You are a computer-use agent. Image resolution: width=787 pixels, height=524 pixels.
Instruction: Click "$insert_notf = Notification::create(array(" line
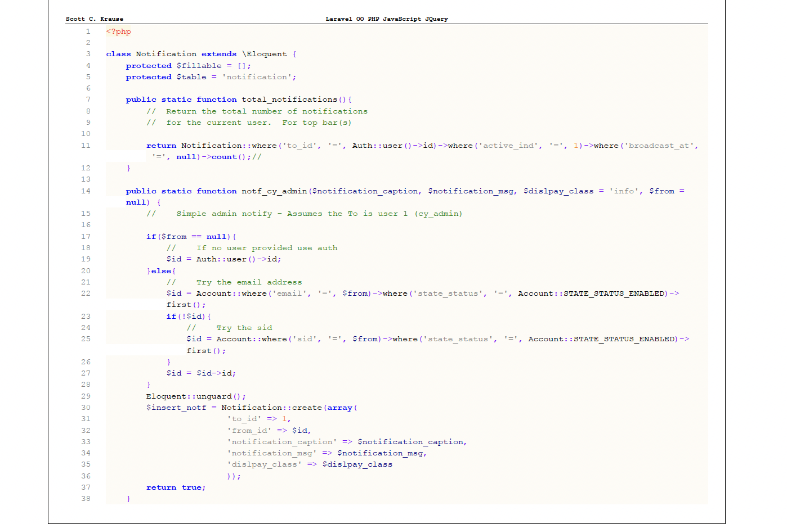(x=252, y=408)
